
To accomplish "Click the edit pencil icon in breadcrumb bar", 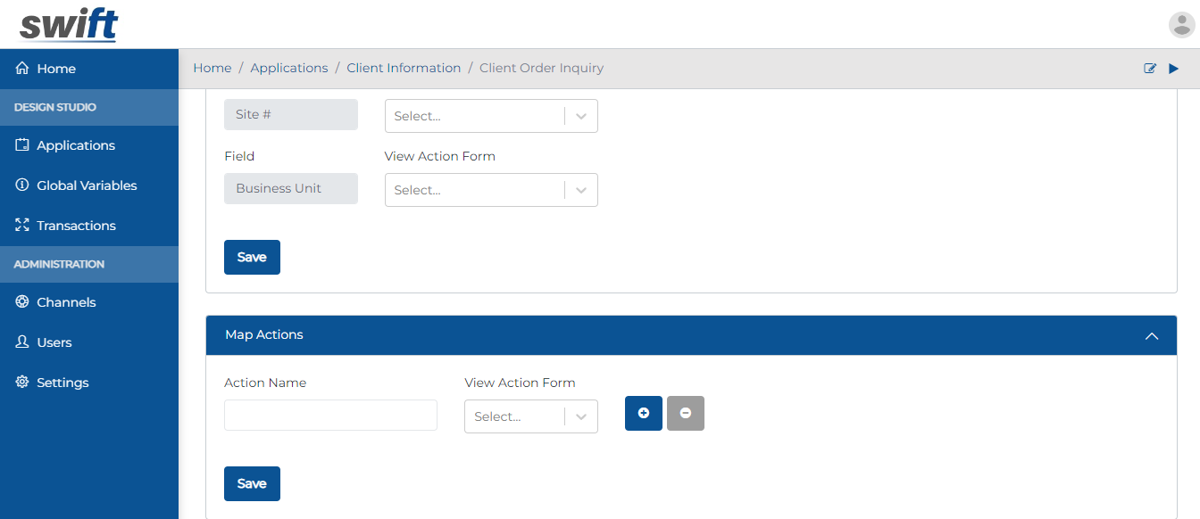I will coord(1150,69).
